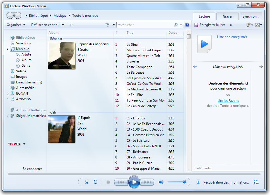
Task: Click the previous track button
Action: (121, 182)
